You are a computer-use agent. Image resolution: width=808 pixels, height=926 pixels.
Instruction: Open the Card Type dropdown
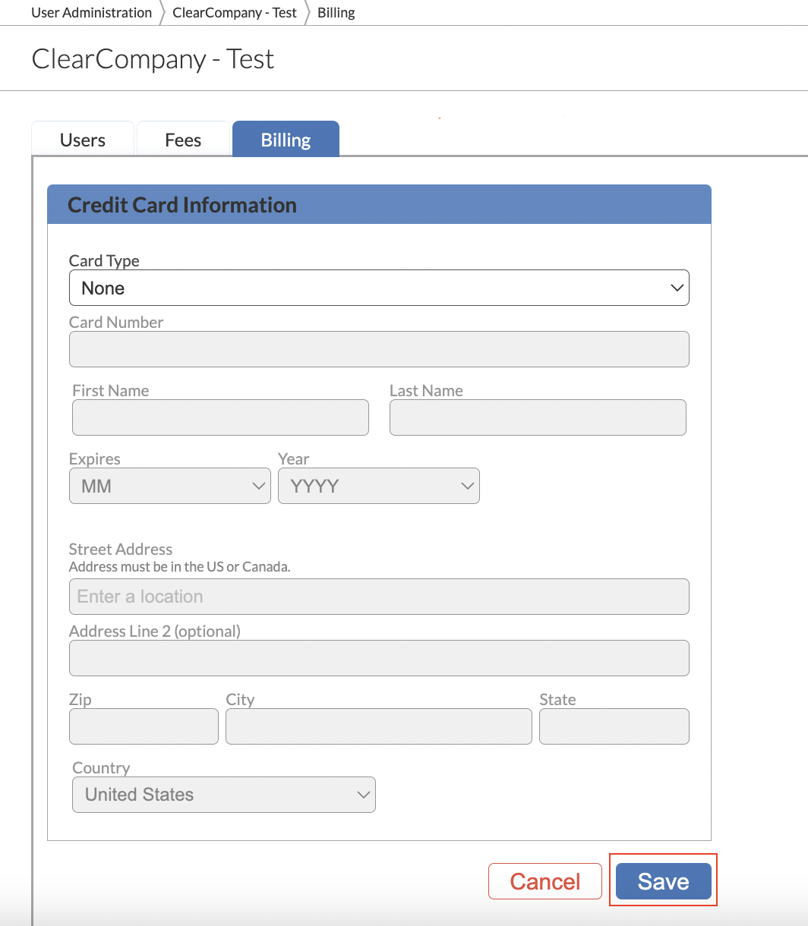coord(379,288)
